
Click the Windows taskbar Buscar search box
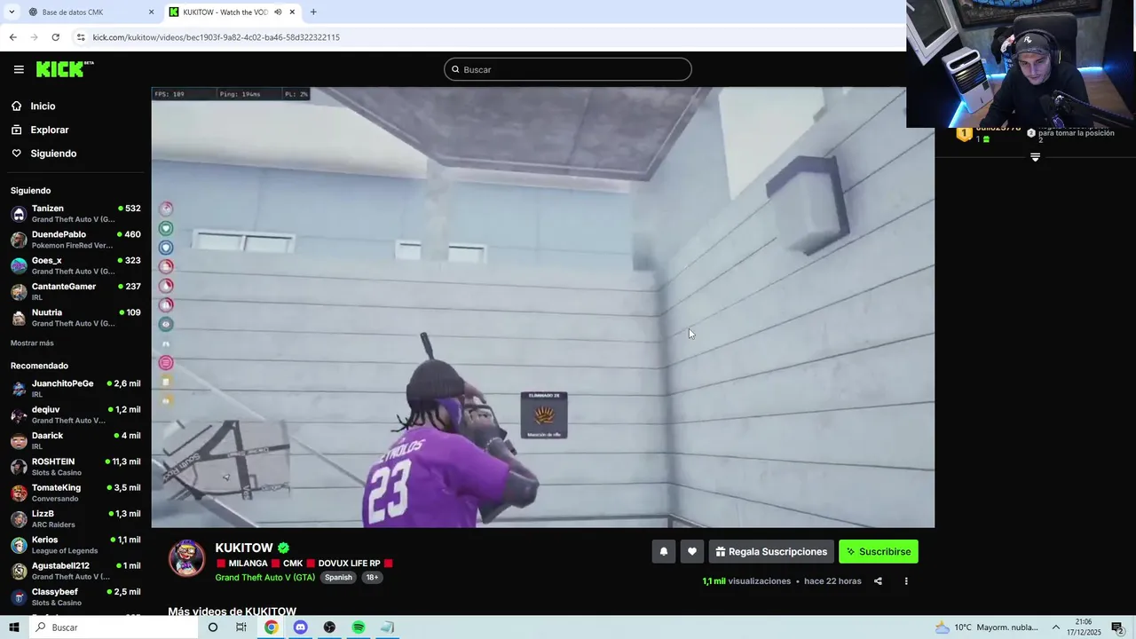pos(114,627)
